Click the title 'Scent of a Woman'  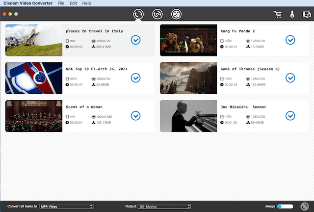pos(84,107)
